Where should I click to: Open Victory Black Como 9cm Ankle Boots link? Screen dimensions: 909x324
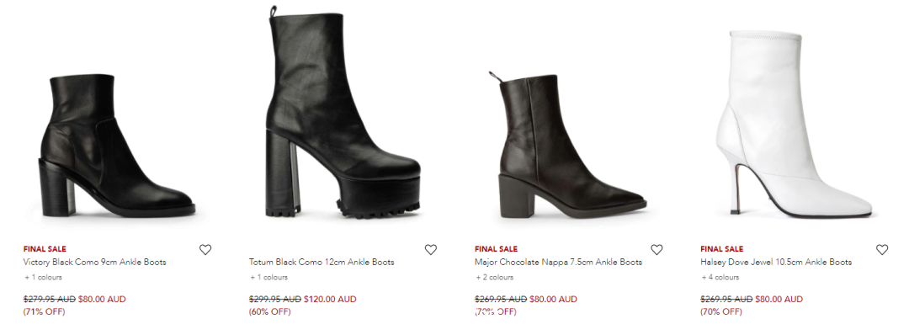tap(94, 263)
